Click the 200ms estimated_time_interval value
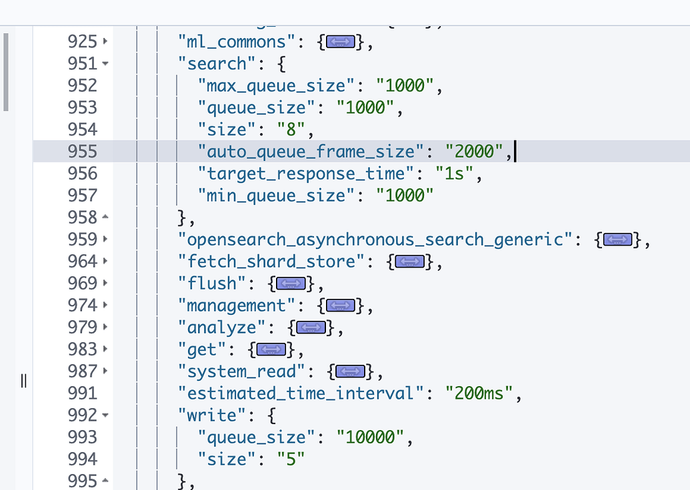Viewport: 690px width, 490px height. pos(479,393)
